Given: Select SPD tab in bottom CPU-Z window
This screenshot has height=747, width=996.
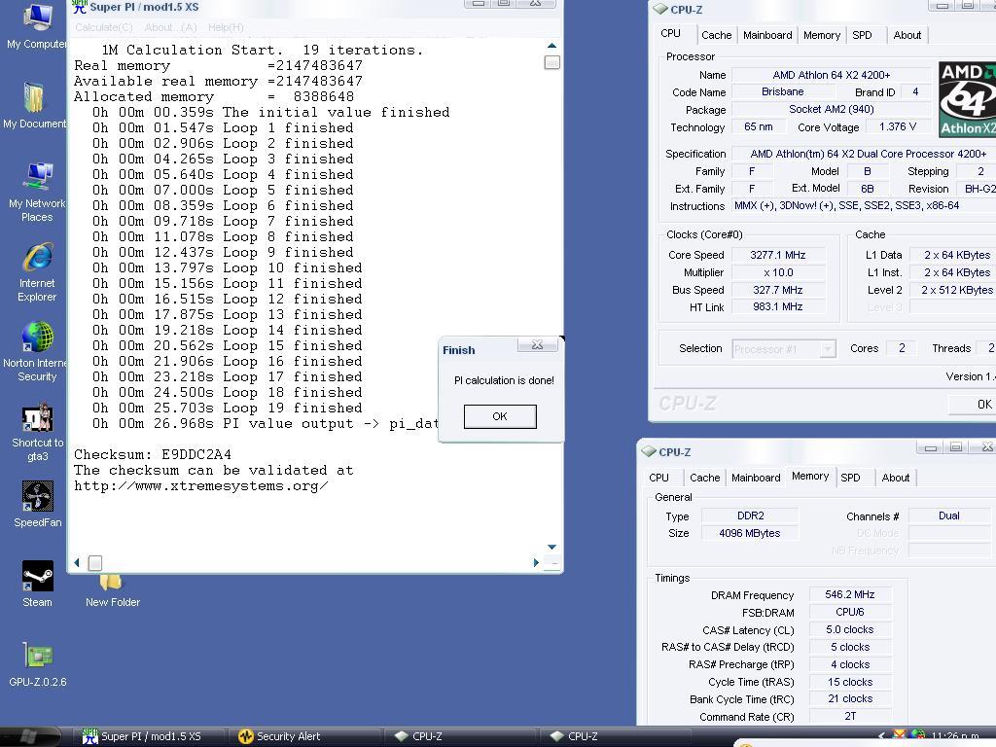Looking at the screenshot, I should pos(850,478).
